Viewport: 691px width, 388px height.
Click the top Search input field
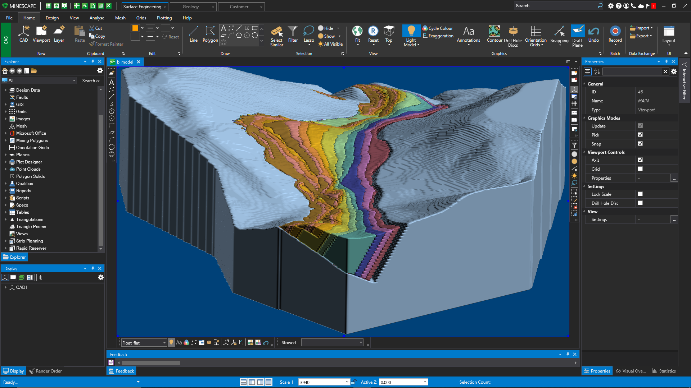(x=554, y=6)
